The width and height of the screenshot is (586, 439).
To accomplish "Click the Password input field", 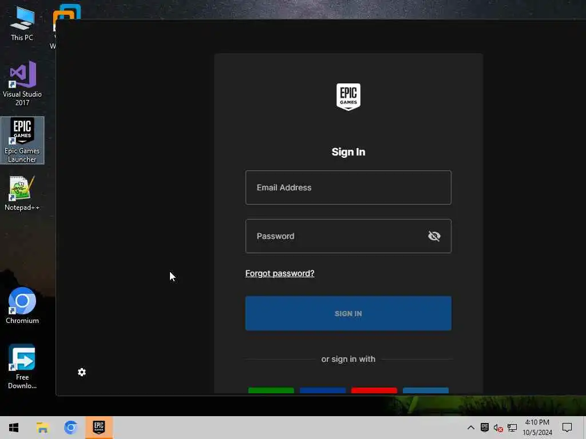I will tap(348, 236).
